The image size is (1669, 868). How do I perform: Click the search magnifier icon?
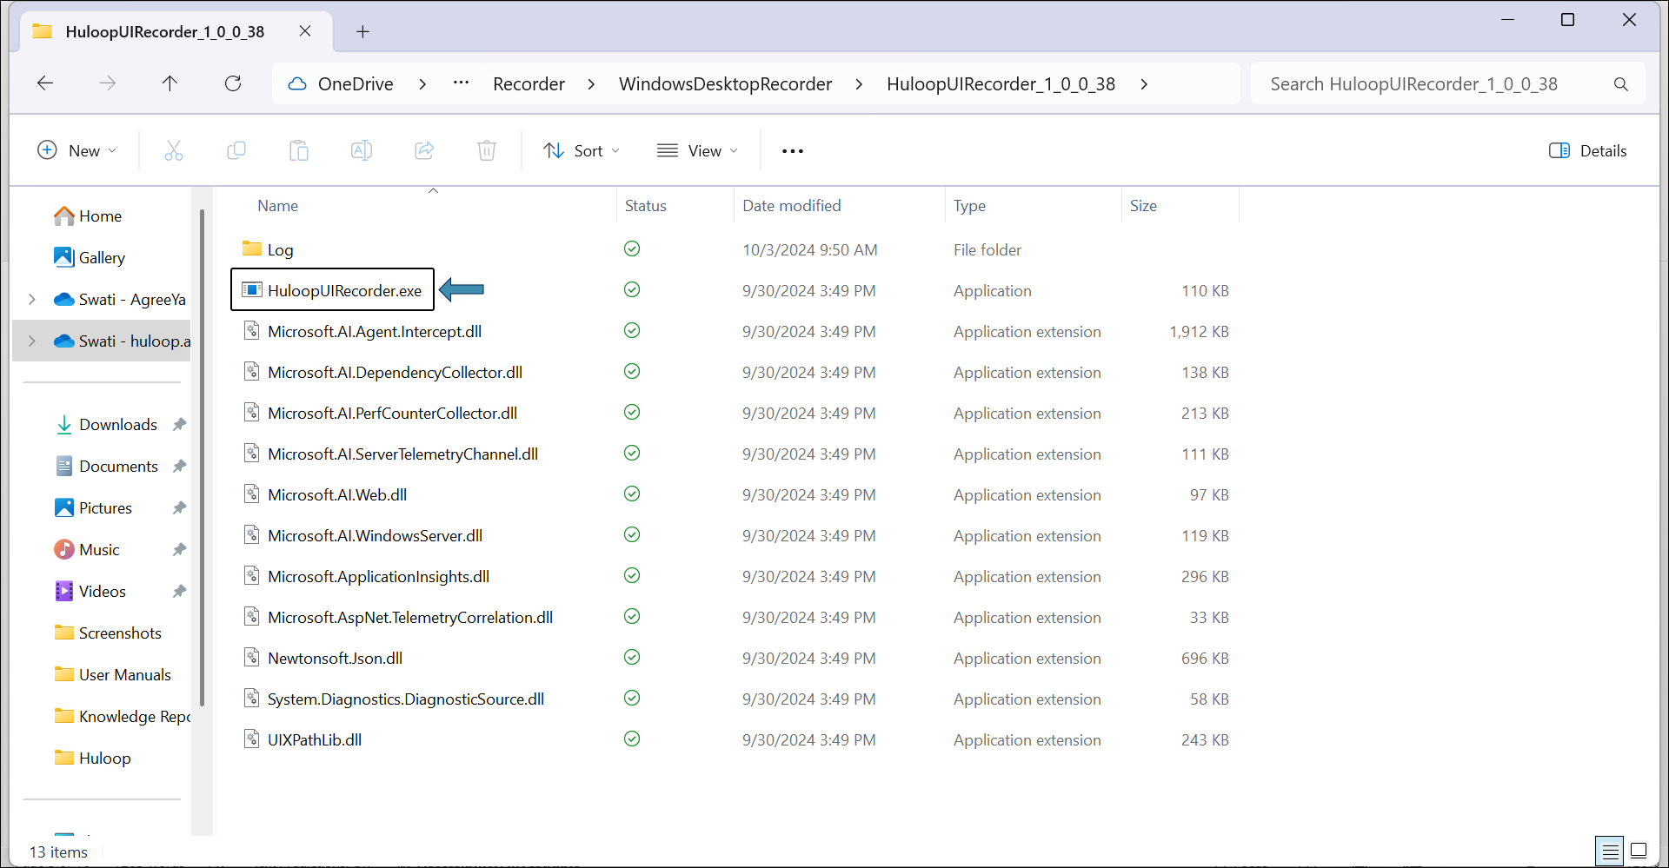1621,84
